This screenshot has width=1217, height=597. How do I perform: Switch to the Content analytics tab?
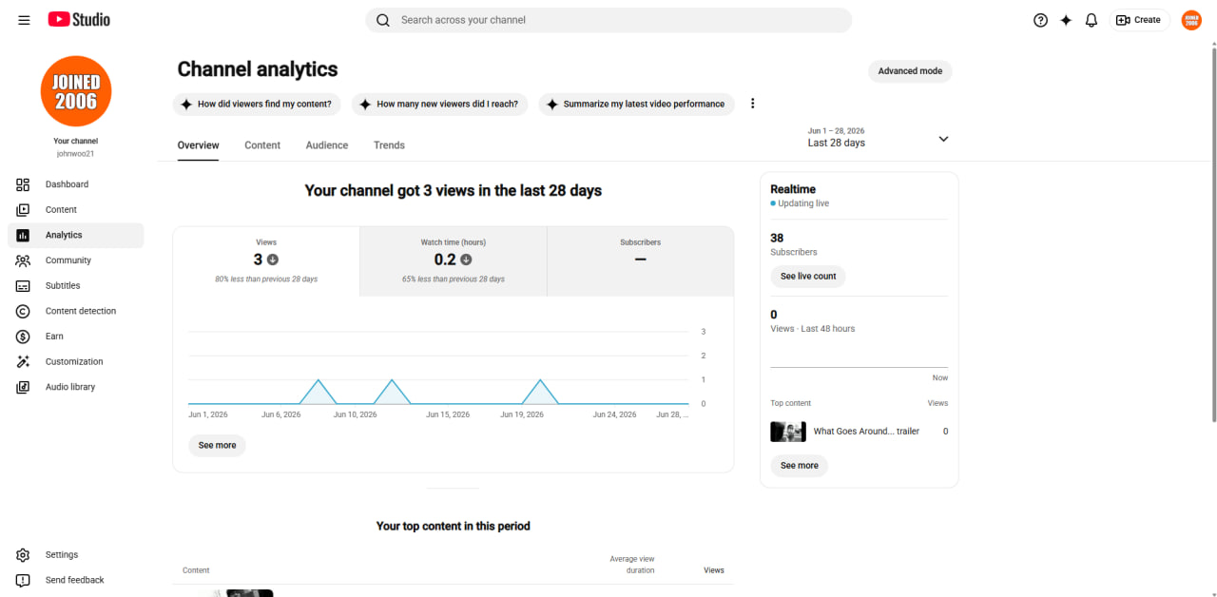coord(262,145)
